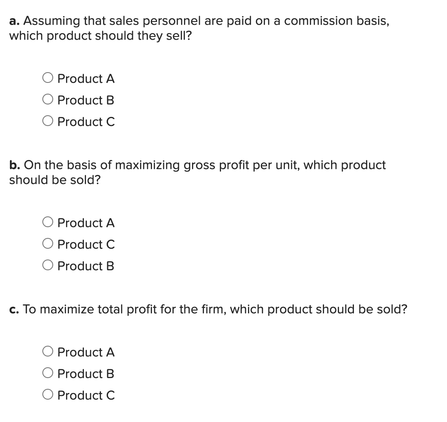Click the 'Product B' label text in question b
Screen dimensions: 447x422
86,266
